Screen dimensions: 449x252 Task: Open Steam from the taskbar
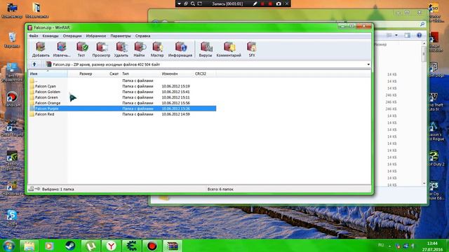(69, 246)
